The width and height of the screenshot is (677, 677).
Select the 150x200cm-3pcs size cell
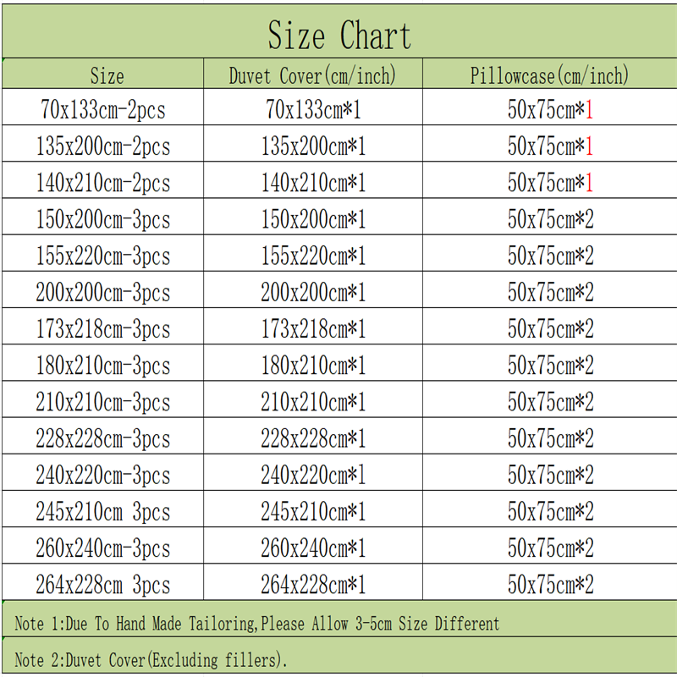[x=102, y=220]
